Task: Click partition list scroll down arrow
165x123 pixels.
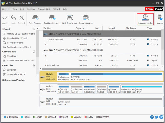Action: pyautogui.click(x=163, y=66)
